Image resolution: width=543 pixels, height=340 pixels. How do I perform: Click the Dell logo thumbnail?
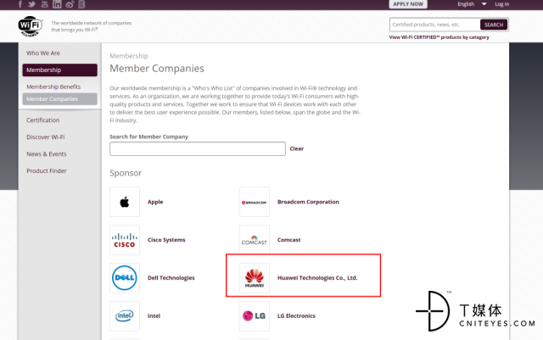click(125, 278)
